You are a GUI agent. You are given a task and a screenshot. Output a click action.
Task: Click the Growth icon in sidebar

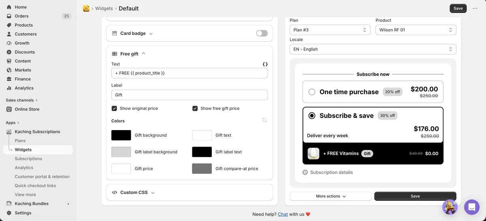click(x=9, y=43)
